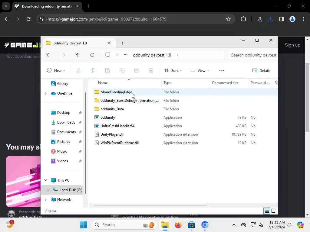Viewport: 310px width, 232px height.
Task: Go up one folder level
Action: 78,55
